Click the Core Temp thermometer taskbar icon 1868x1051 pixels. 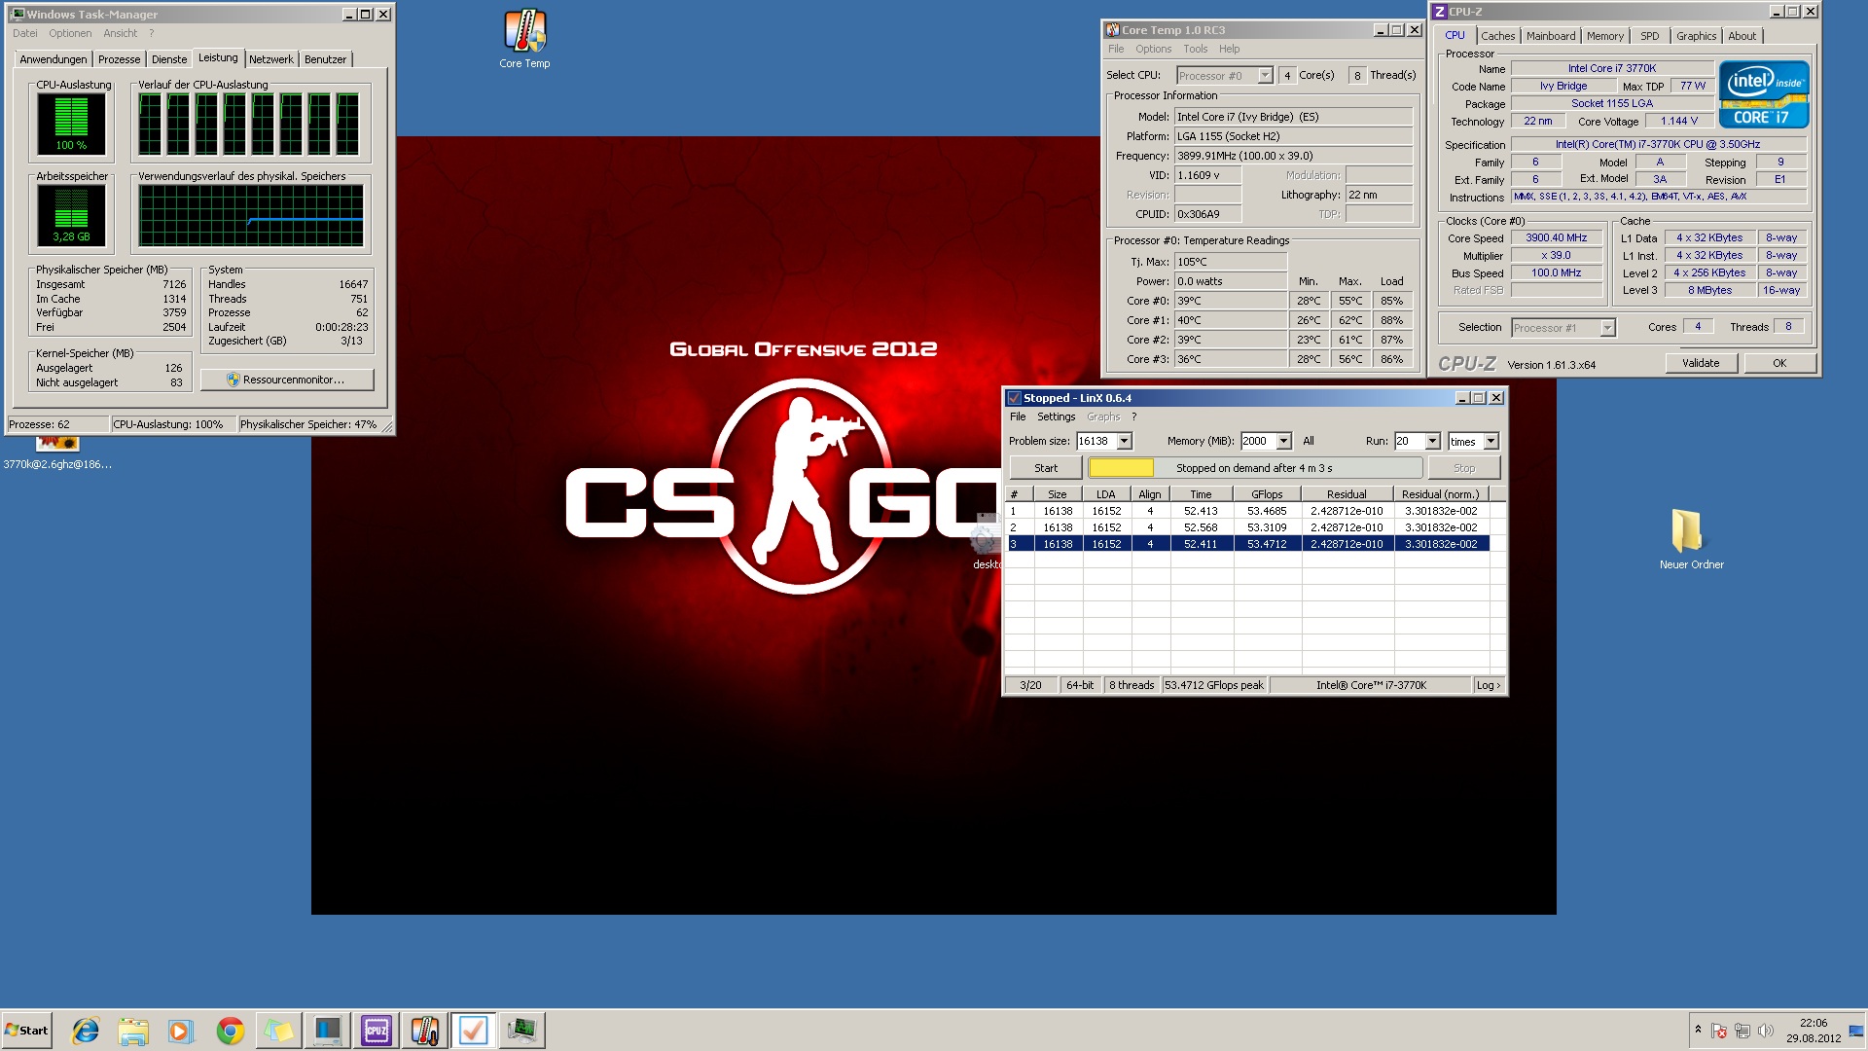click(424, 1031)
